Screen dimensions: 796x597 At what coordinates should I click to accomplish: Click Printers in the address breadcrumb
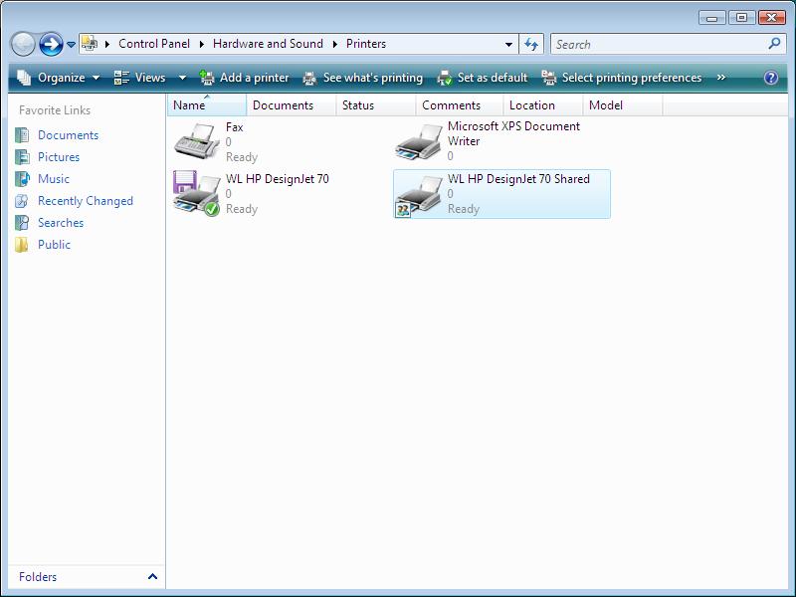(x=366, y=44)
